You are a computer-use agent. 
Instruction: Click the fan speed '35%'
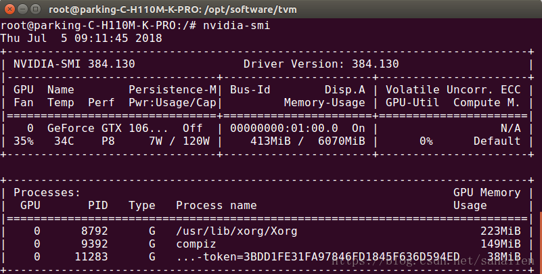click(24, 141)
